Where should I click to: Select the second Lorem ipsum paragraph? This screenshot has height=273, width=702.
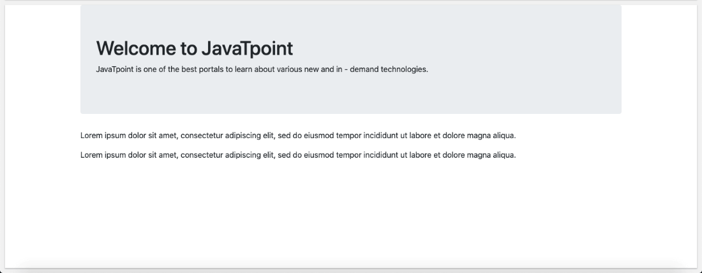tap(298, 155)
